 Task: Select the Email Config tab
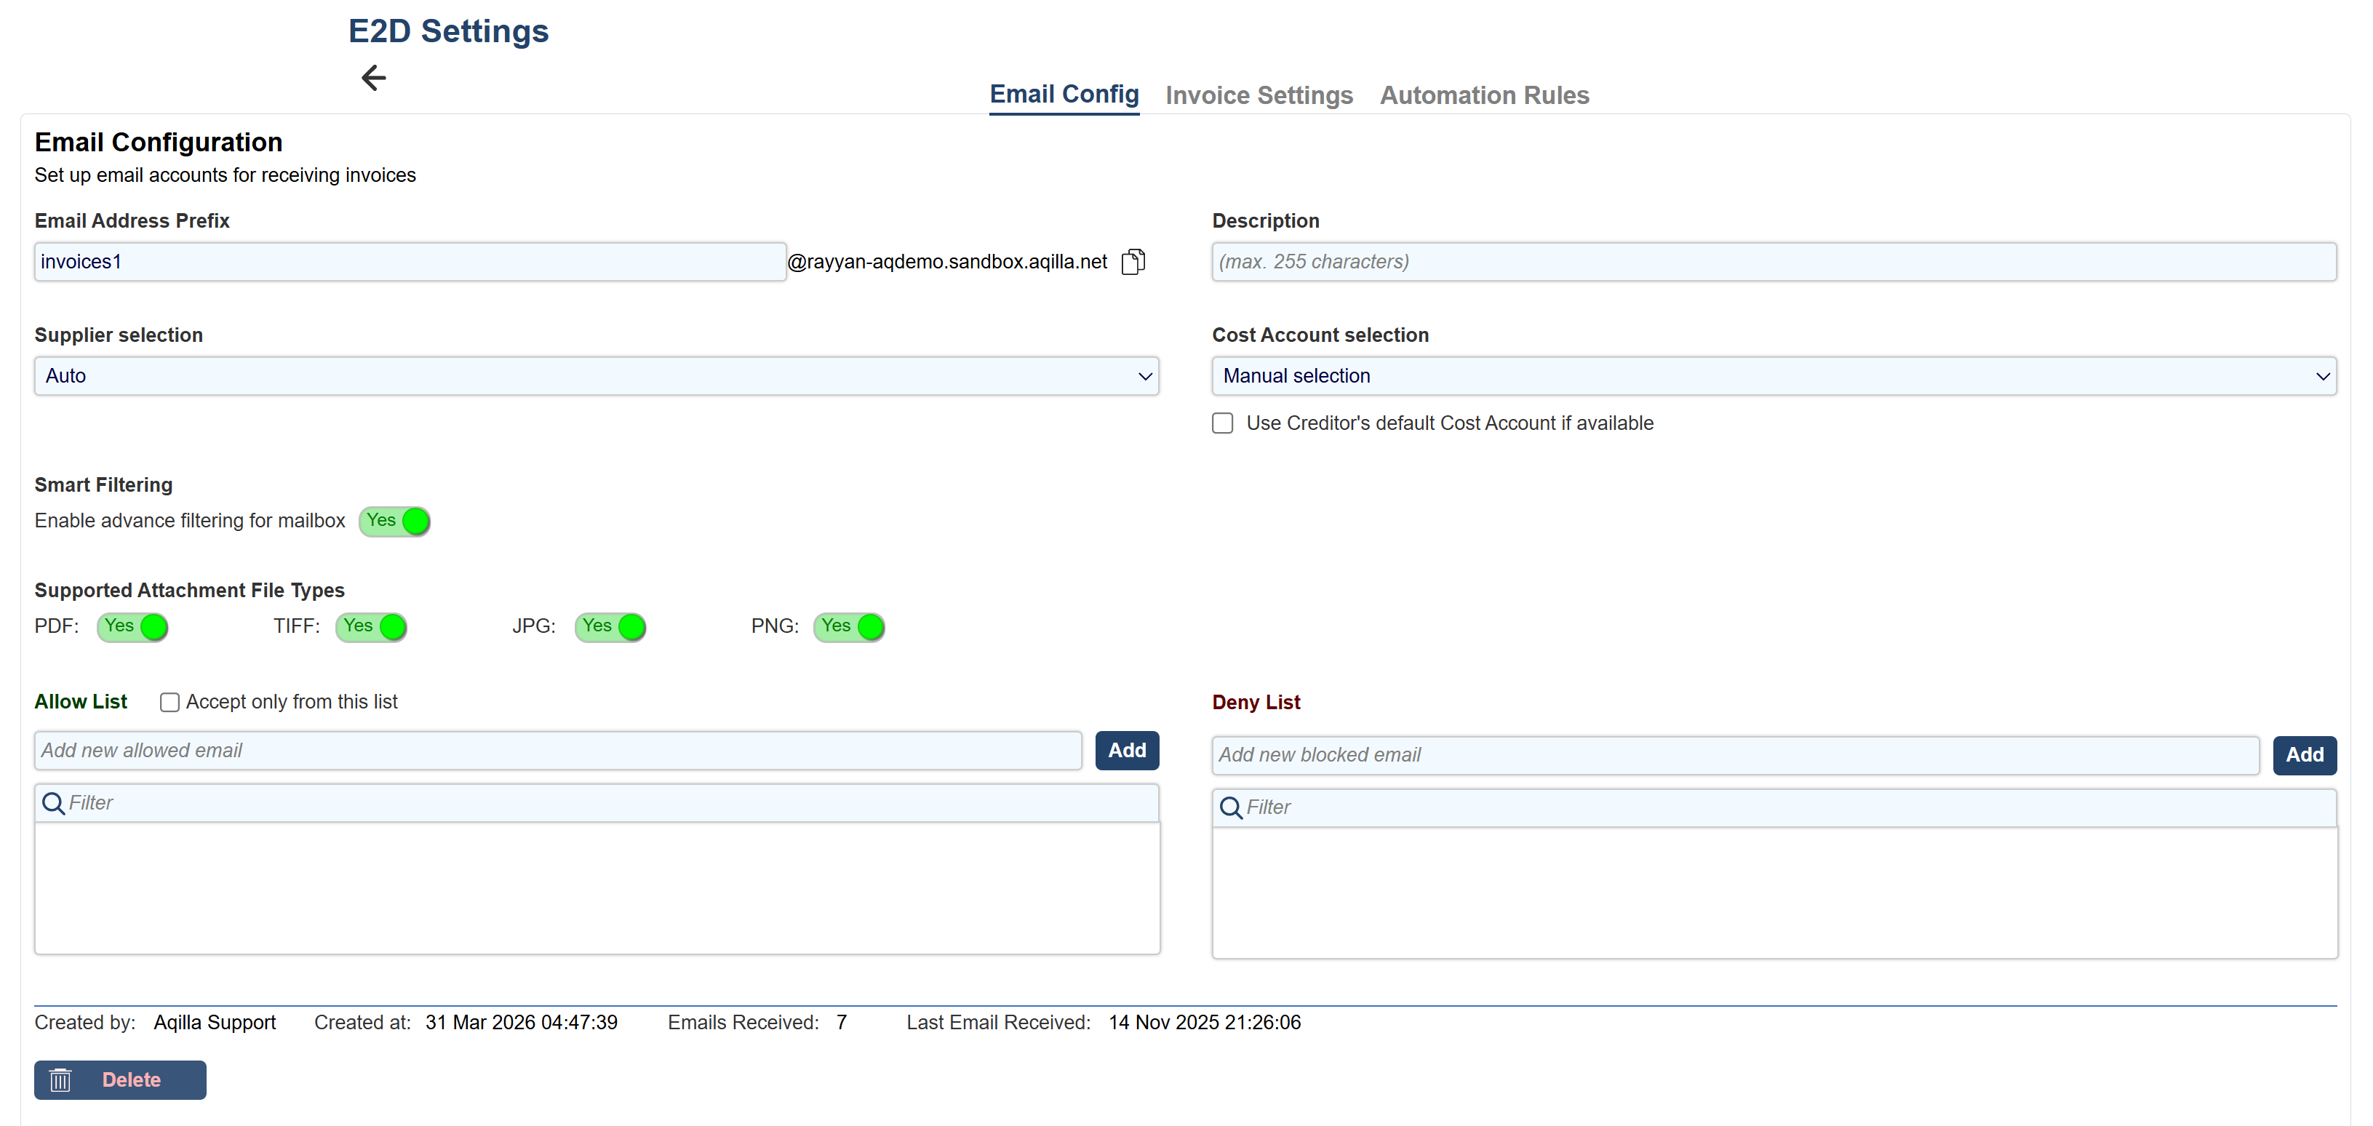pos(1064,94)
